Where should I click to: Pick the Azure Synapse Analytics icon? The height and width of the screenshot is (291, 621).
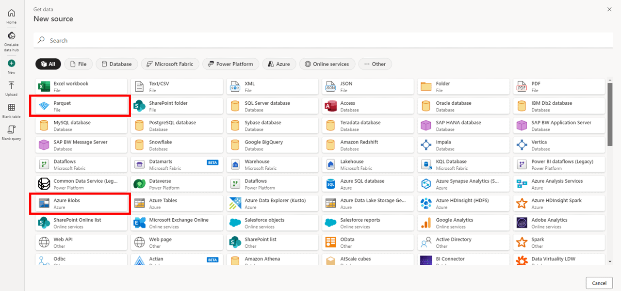tap(426, 184)
